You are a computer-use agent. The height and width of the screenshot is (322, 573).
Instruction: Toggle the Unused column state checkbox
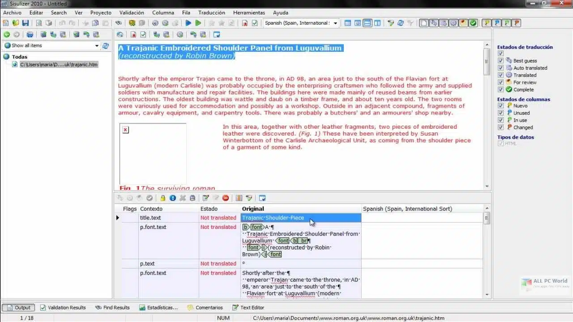[501, 113]
